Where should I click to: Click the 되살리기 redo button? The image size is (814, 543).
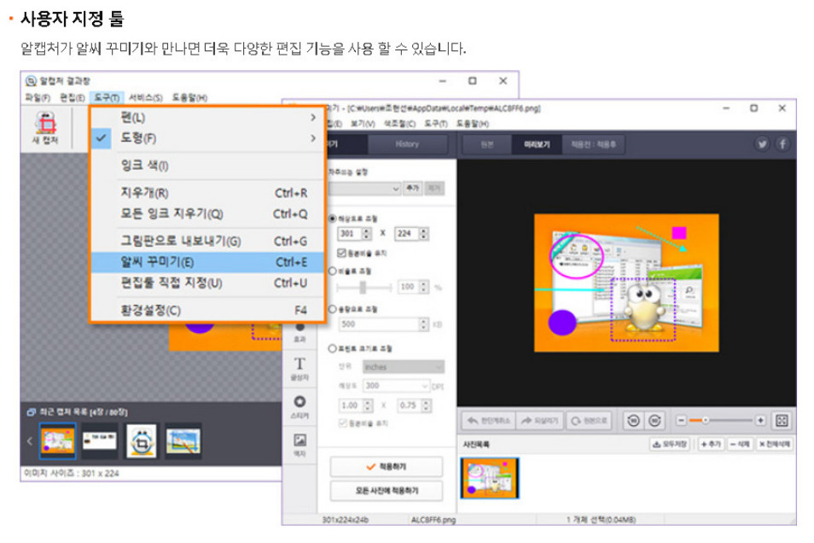(x=539, y=420)
